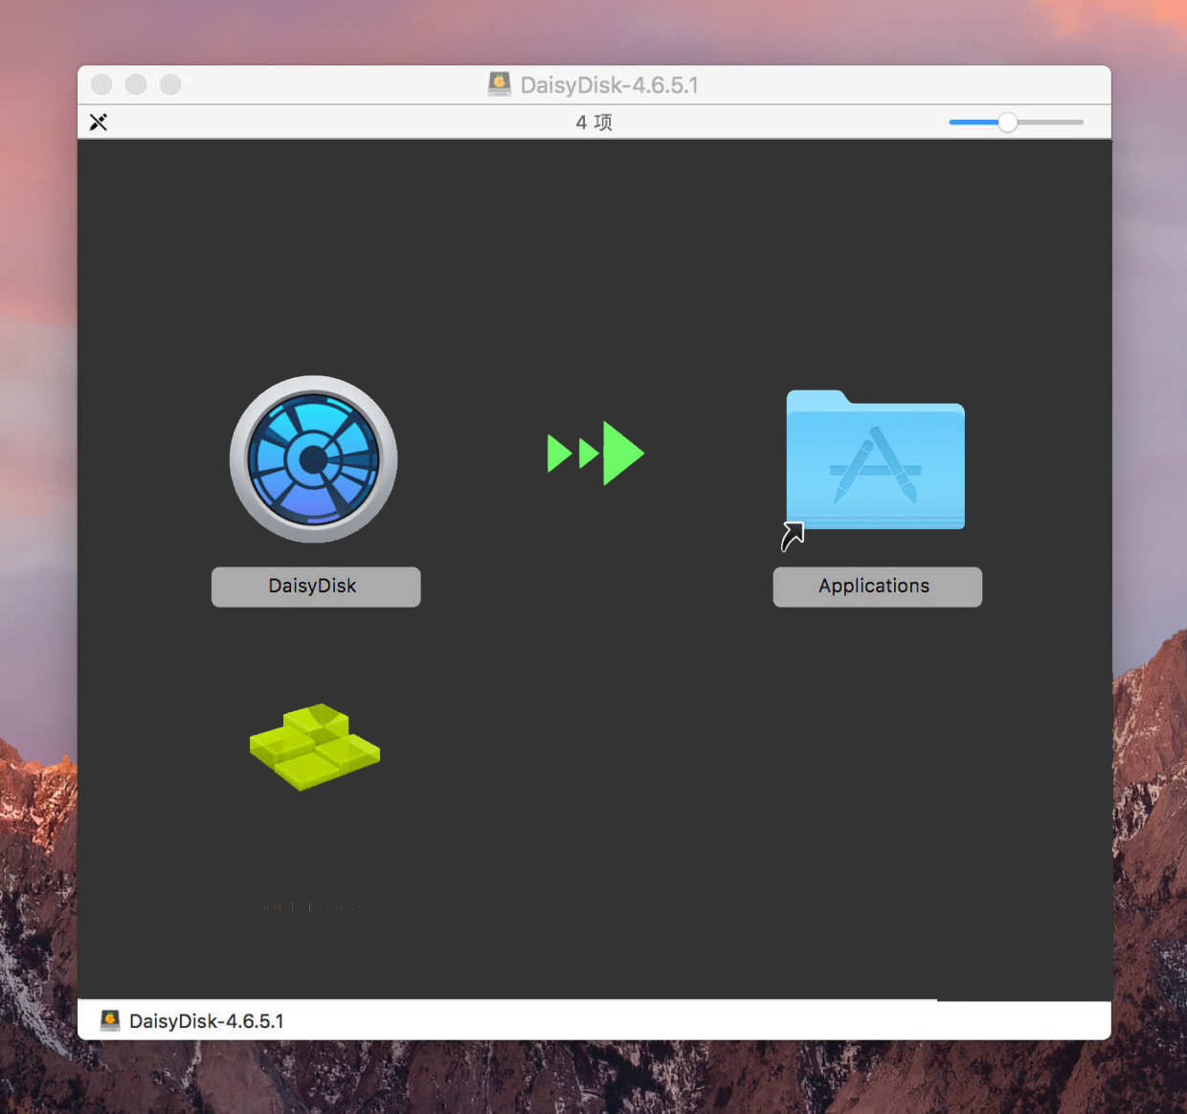Click the customize toolbar tools icon

click(99, 123)
